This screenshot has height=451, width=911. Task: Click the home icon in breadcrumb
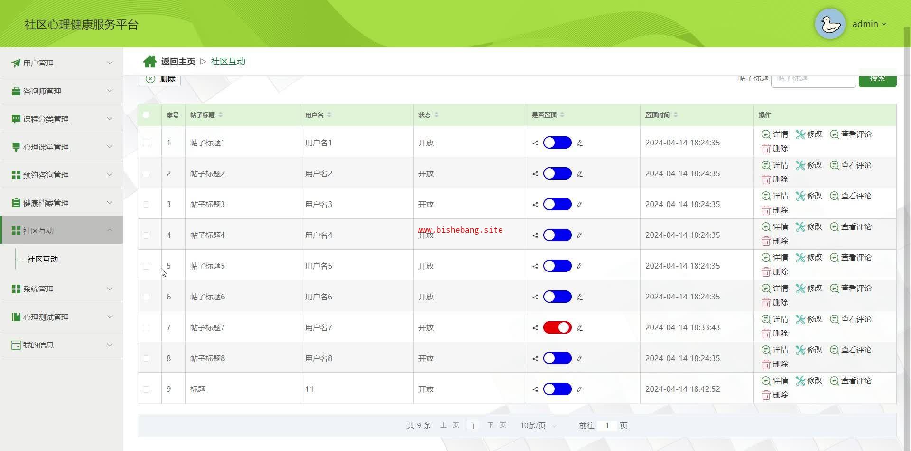(149, 62)
